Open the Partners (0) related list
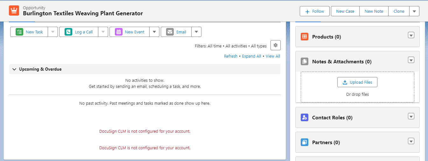The height and width of the screenshot is (161, 428). (326, 142)
